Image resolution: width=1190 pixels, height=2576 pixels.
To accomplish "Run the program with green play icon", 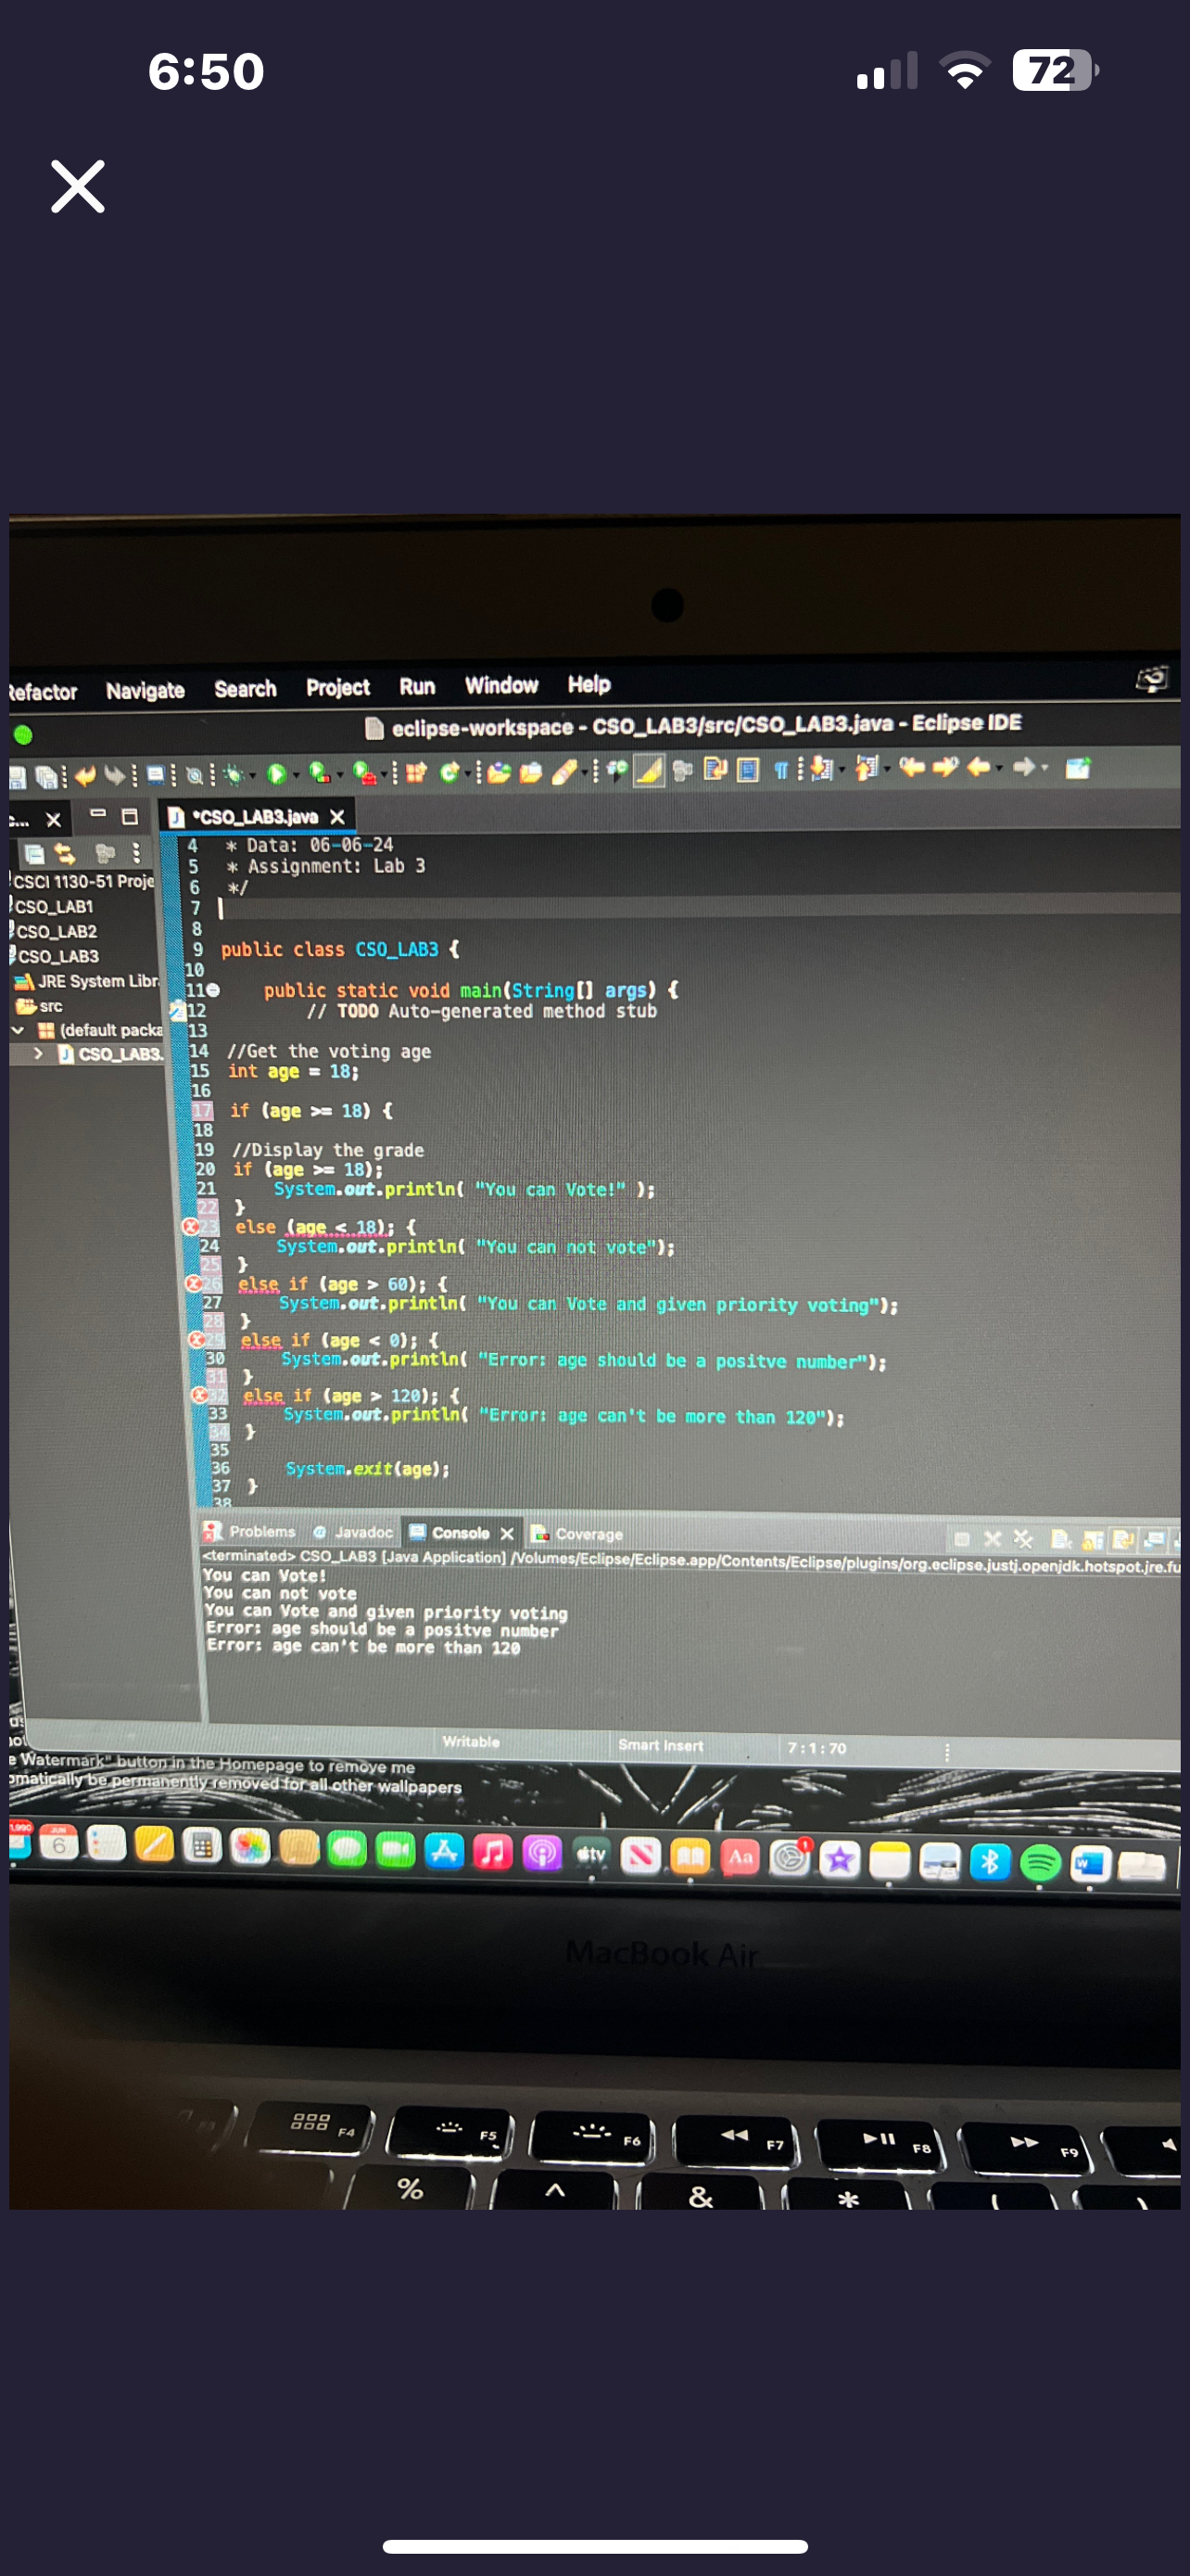I will [x=277, y=774].
